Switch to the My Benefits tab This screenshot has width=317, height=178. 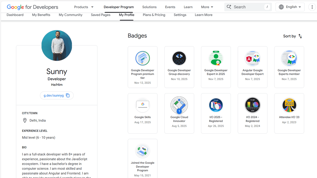tap(41, 15)
